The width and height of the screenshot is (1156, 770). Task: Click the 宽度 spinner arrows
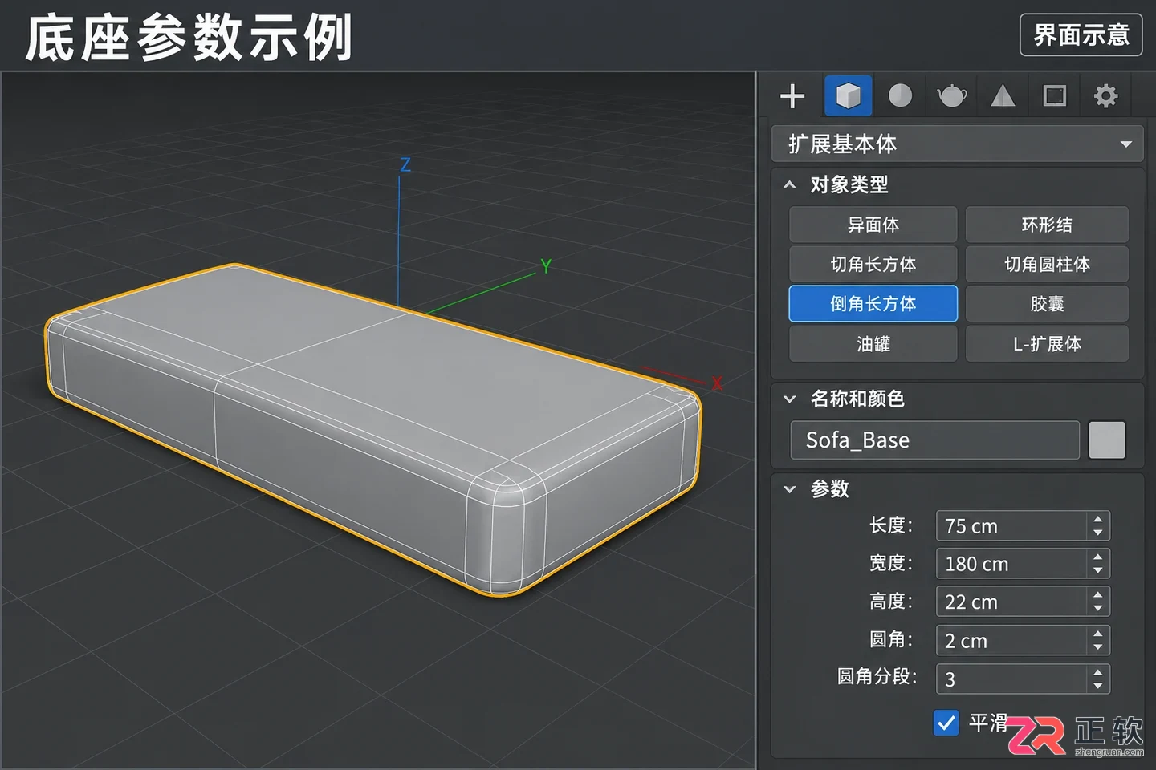point(1098,564)
